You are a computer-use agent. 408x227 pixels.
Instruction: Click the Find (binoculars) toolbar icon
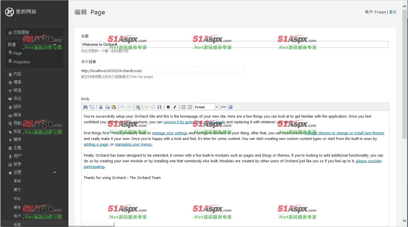85,107
